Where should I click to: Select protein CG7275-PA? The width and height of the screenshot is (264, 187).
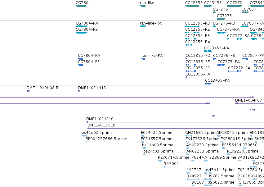click(221, 65)
